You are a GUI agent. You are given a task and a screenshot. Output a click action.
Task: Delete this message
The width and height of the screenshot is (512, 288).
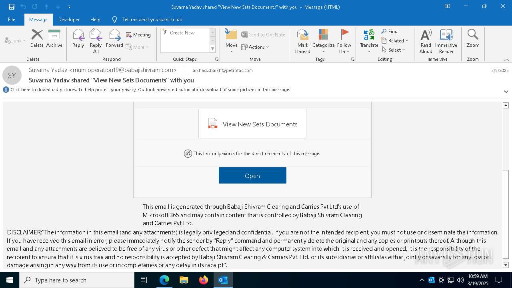[x=37, y=39]
